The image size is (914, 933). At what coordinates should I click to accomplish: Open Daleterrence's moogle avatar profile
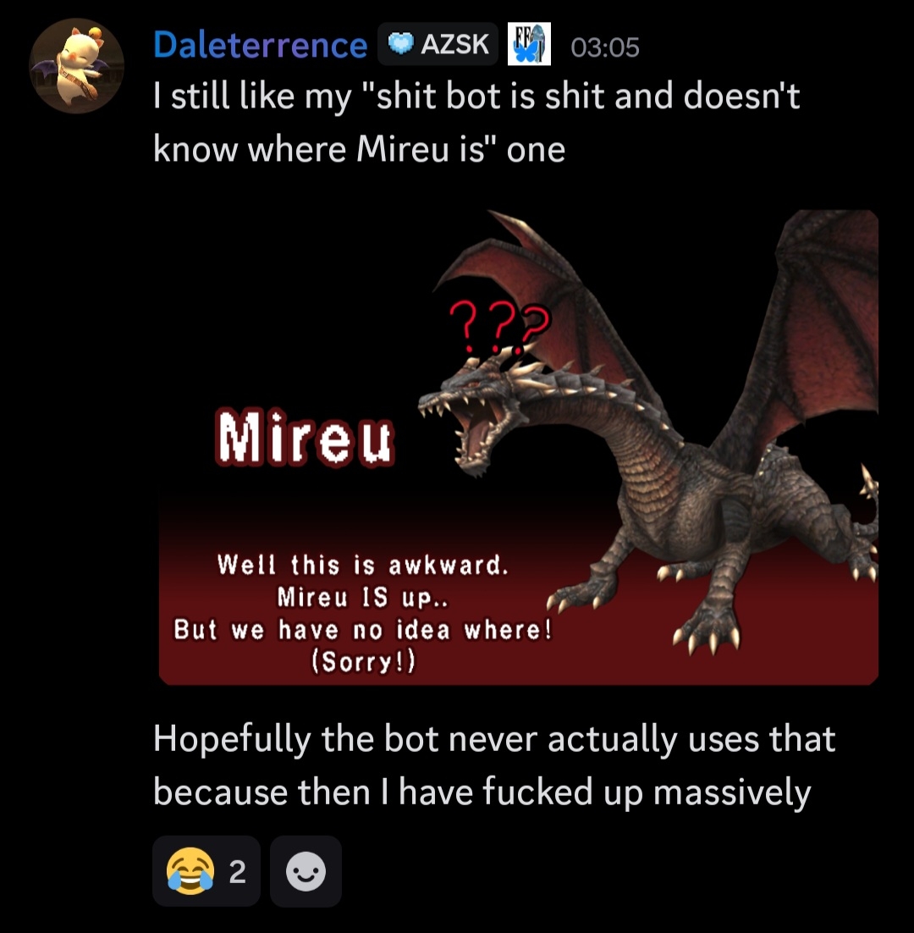[x=76, y=66]
